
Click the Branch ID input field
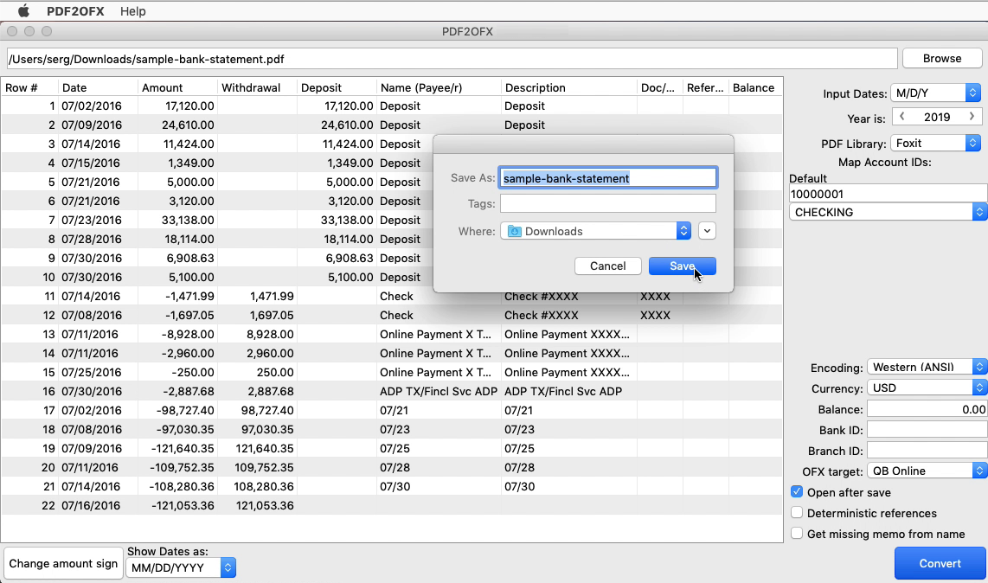click(927, 451)
